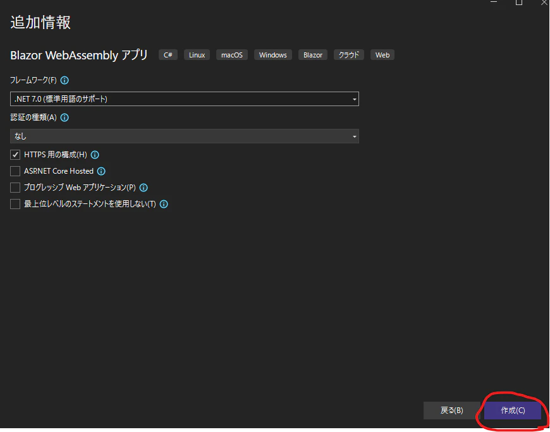Click the Blazor WebAssembly アプリ title
The height and width of the screenshot is (432, 550).
[x=79, y=55]
